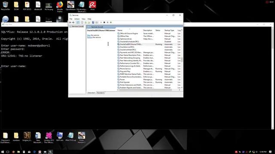Open the DCIM folder on desktop
This screenshot has width=275, height=154.
pyautogui.click(x=16, y=6)
